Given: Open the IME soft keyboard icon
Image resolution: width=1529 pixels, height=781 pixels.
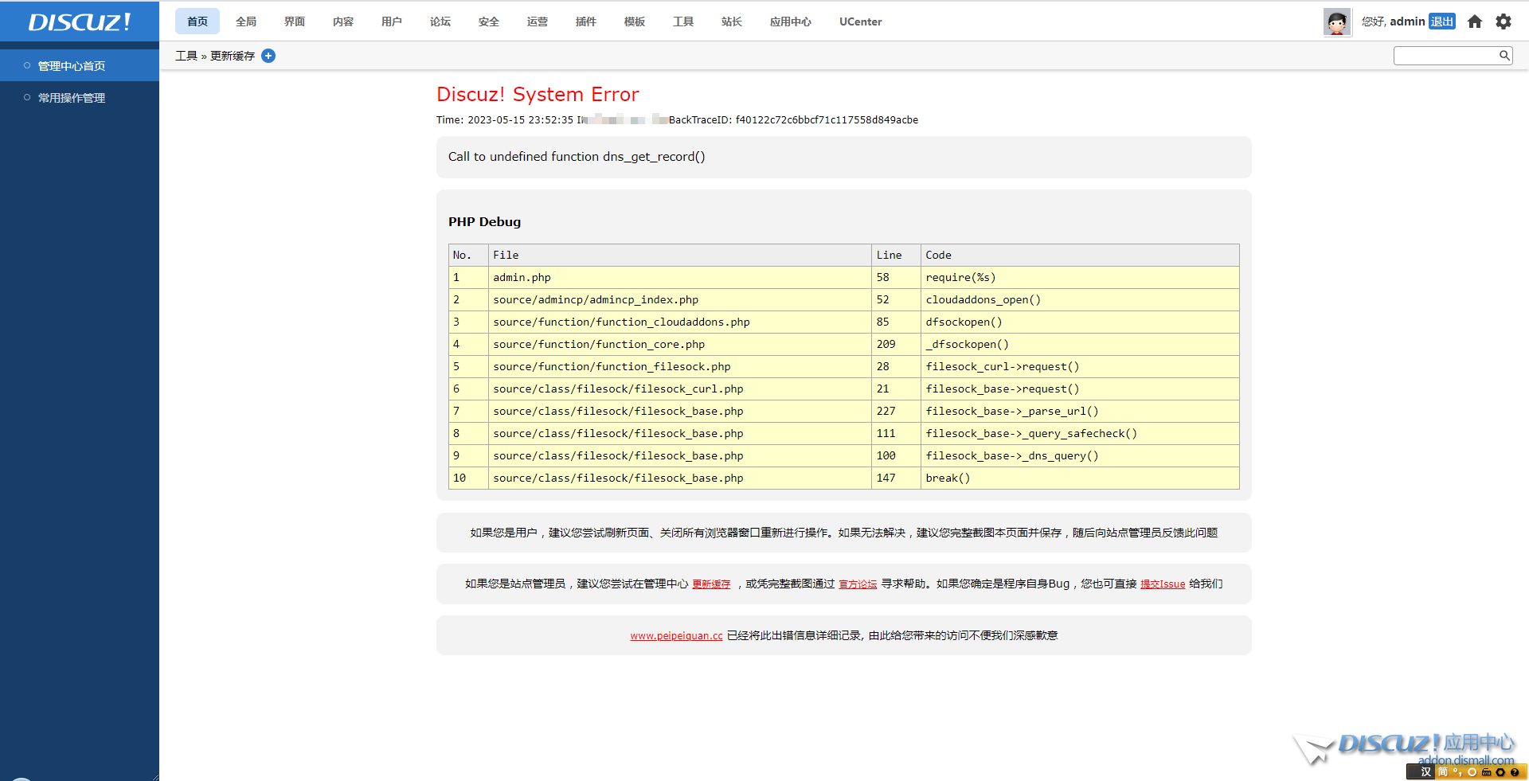Looking at the screenshot, I should pyautogui.click(x=1486, y=771).
